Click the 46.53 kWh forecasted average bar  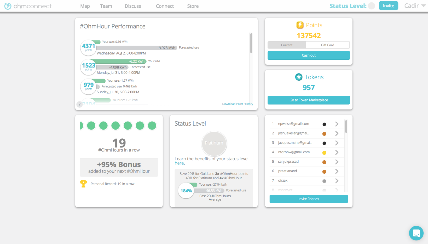pyautogui.click(x=209, y=191)
